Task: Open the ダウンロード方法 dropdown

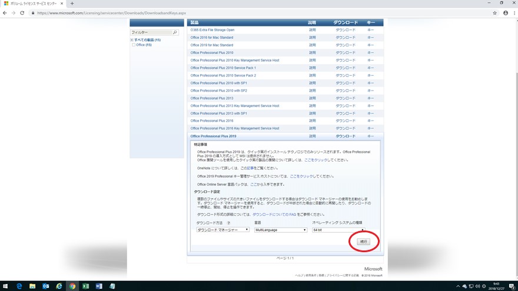Action: click(x=223, y=230)
